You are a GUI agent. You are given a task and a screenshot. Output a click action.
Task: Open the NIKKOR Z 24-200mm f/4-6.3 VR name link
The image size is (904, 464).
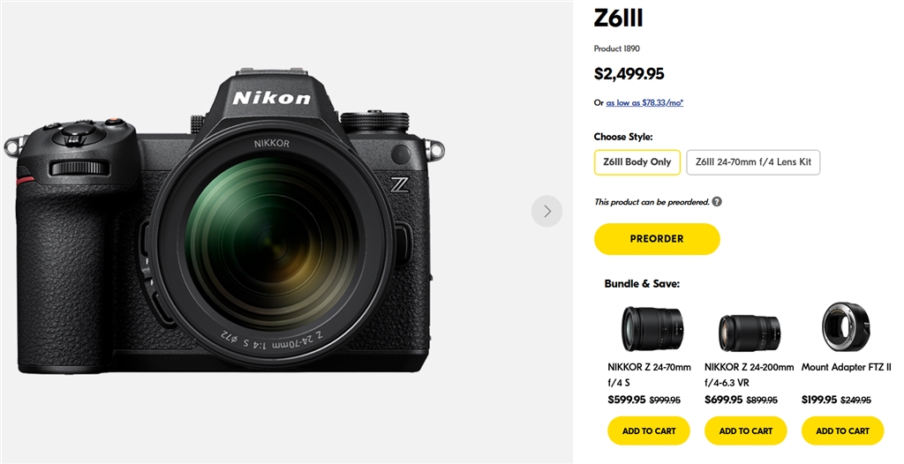click(749, 374)
